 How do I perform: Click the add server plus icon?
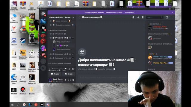pos(43,62)
